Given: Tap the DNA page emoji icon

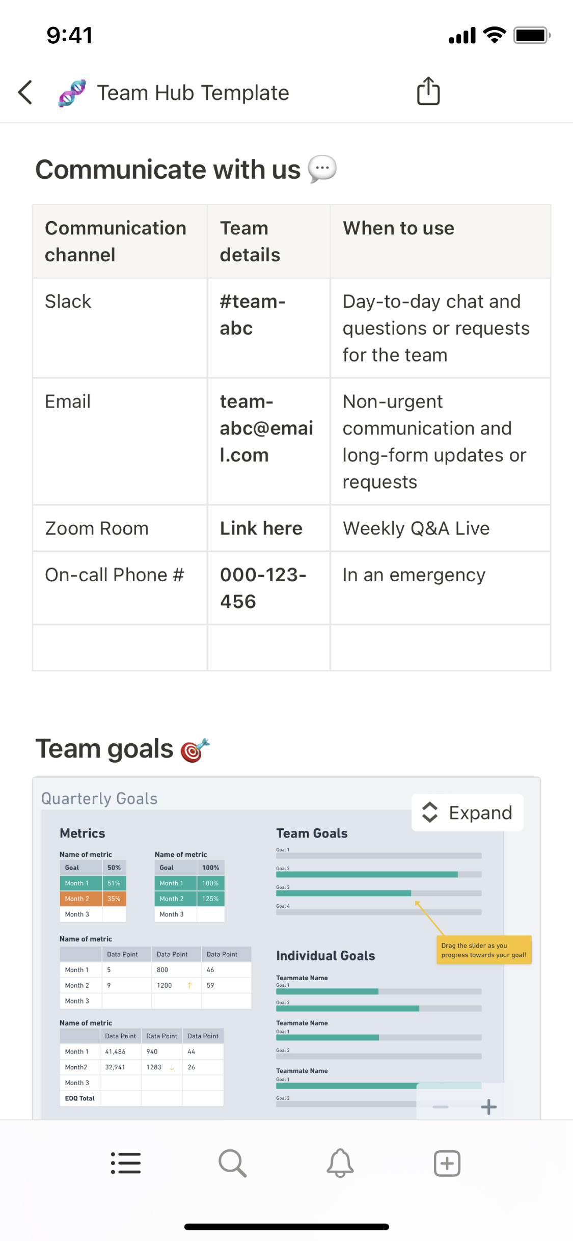Looking at the screenshot, I should click(72, 93).
